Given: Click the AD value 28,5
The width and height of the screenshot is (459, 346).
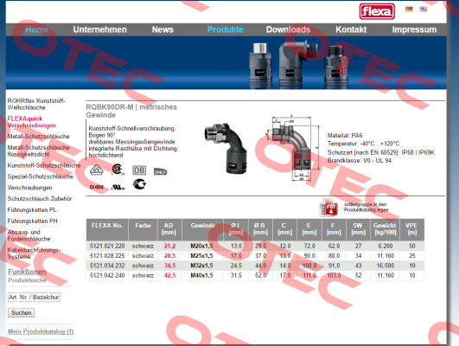Looking at the screenshot, I should [169, 256].
